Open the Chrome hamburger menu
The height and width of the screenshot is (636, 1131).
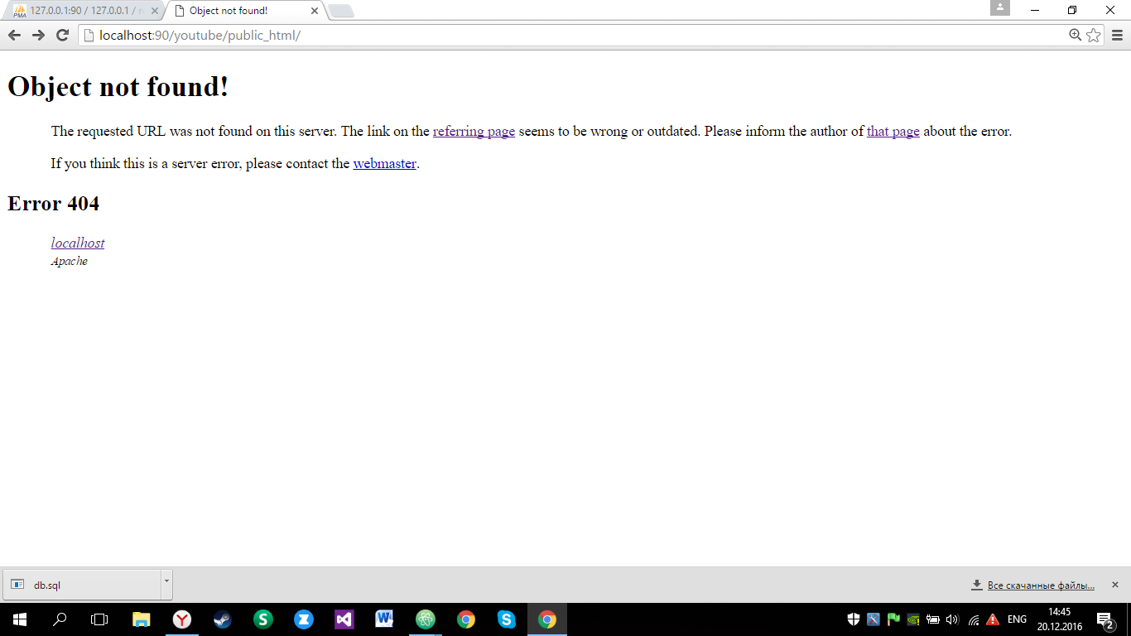pos(1117,35)
